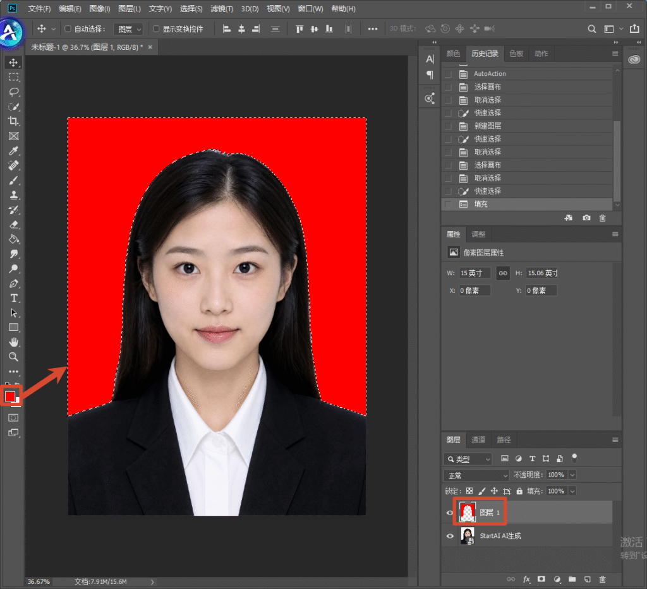Viewport: 647px width, 589px height.
Task: Hide the StartAI AI生成 layer
Action: (450, 536)
